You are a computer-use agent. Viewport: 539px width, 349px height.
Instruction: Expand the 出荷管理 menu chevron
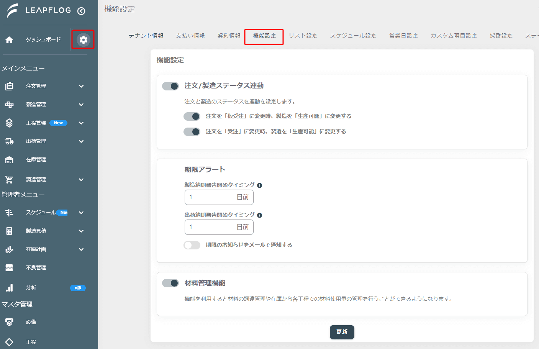click(81, 141)
